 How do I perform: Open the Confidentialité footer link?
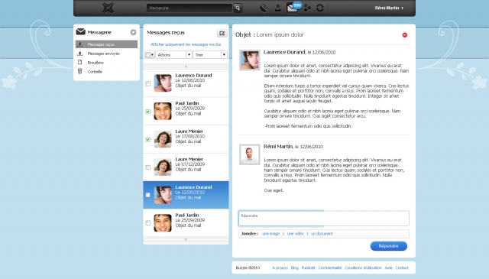330,268
